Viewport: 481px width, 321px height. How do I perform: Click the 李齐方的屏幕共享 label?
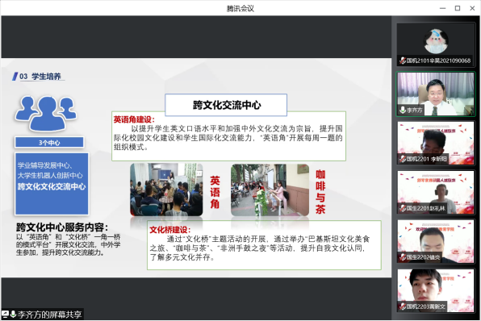pyautogui.click(x=50, y=315)
